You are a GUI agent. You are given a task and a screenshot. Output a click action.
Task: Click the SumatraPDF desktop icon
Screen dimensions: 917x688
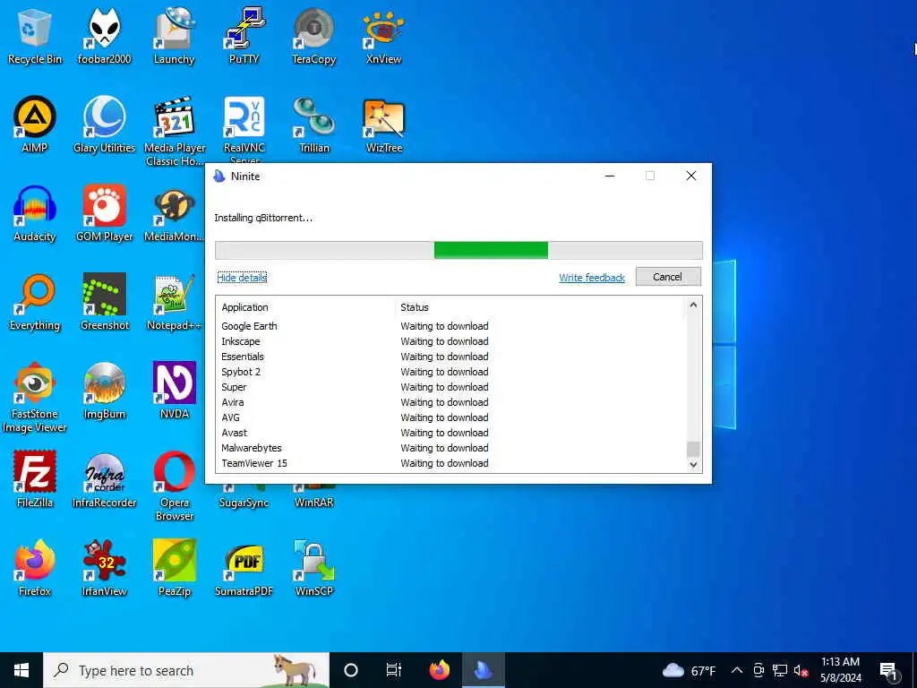(244, 569)
